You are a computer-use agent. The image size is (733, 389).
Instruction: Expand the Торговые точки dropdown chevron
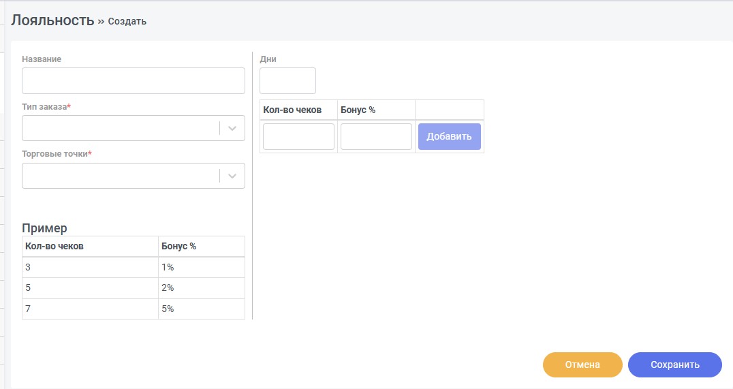point(232,176)
